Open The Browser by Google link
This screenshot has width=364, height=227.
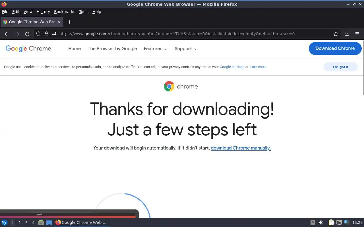tap(112, 49)
